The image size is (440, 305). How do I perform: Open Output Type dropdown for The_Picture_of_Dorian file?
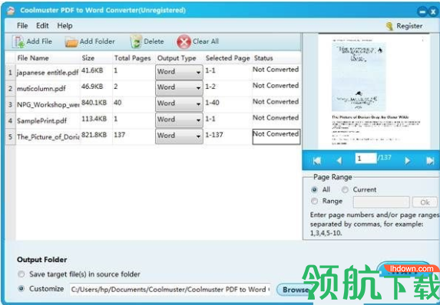[179, 136]
